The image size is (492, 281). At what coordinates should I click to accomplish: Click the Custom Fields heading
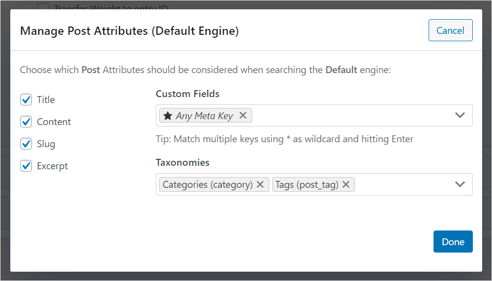point(188,94)
